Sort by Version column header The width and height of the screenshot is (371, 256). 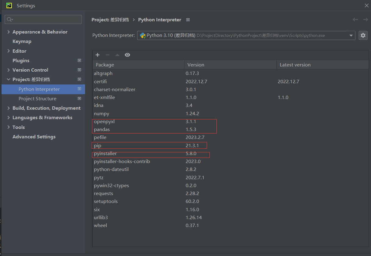(x=231, y=65)
